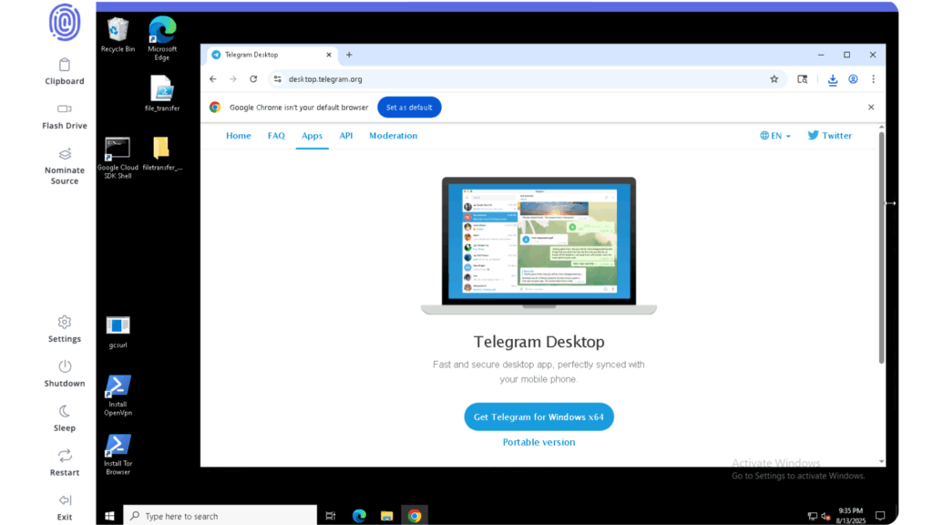Open a new tab with plus button

point(349,55)
